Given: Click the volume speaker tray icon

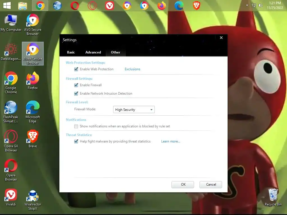Looking at the screenshot, I should tap(260, 5).
